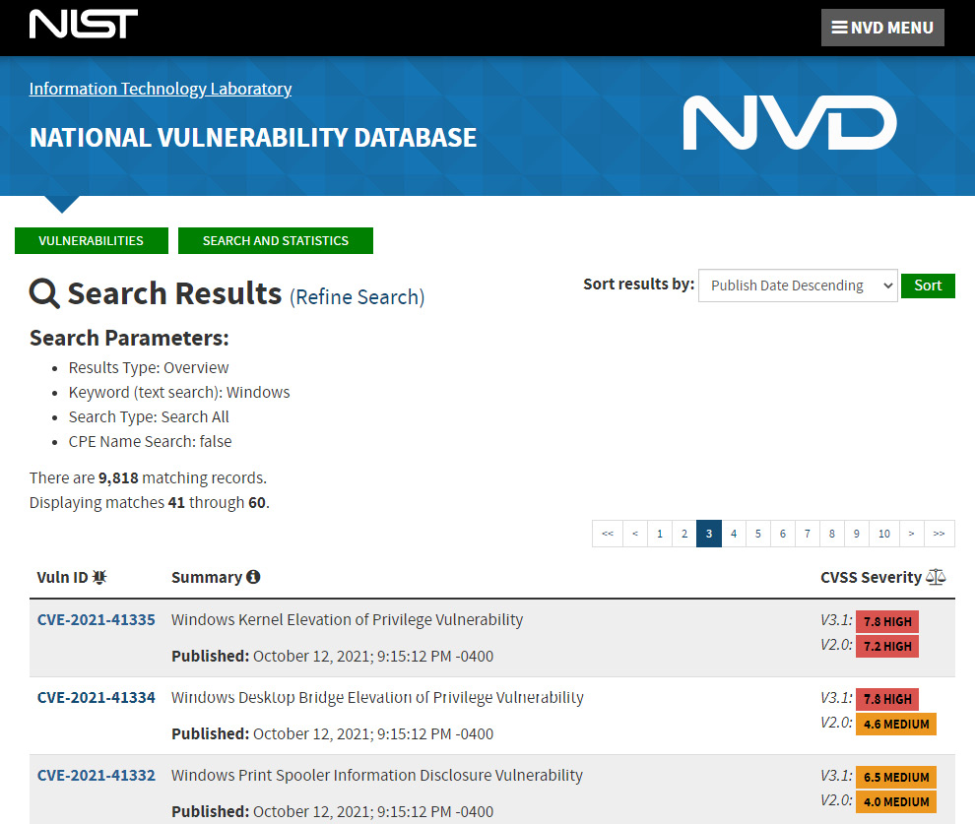Go to results page 2

[684, 534]
